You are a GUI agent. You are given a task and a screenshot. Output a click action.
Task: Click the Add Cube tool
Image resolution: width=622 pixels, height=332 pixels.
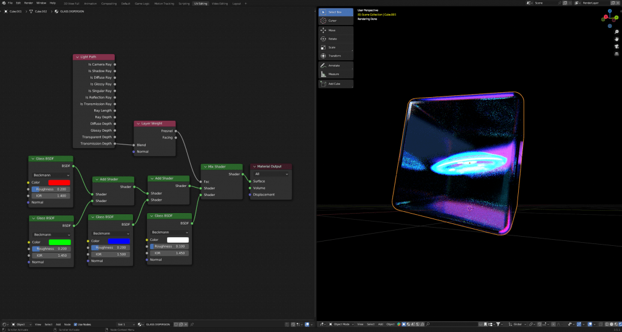(335, 84)
